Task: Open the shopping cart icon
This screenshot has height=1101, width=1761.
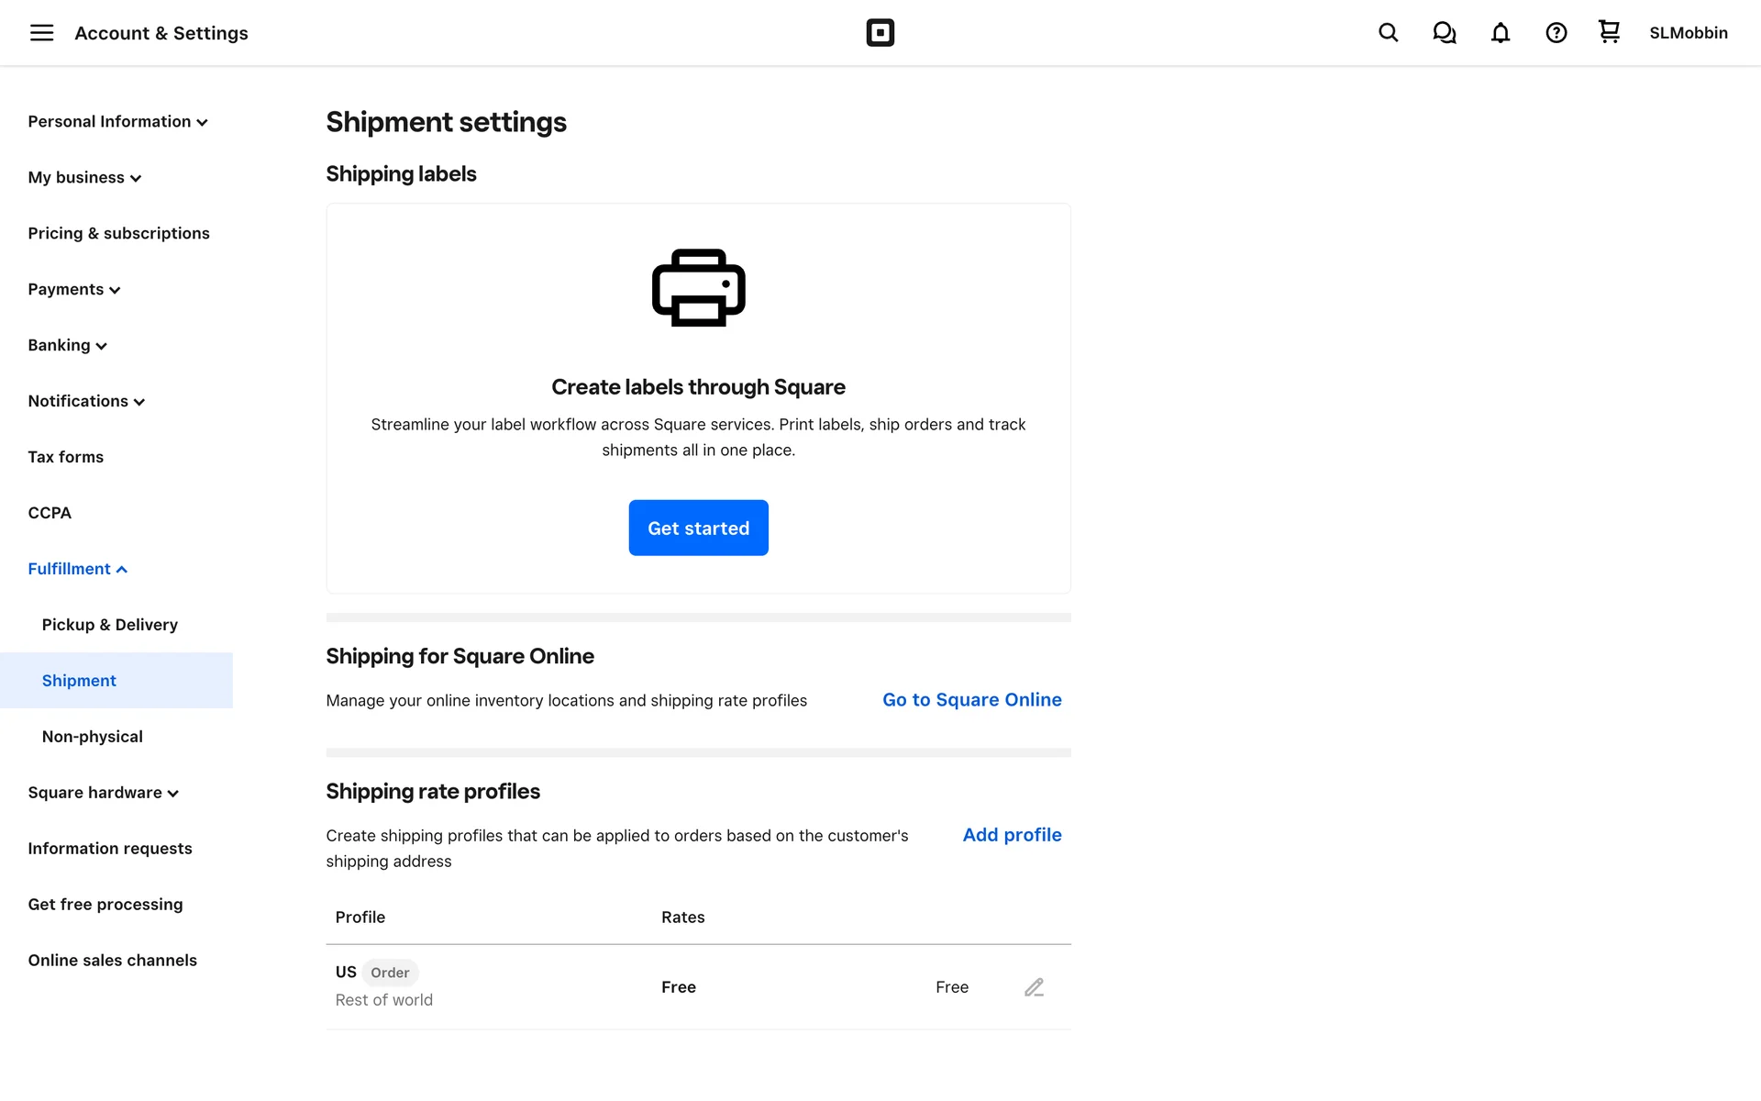Action: click(x=1609, y=32)
